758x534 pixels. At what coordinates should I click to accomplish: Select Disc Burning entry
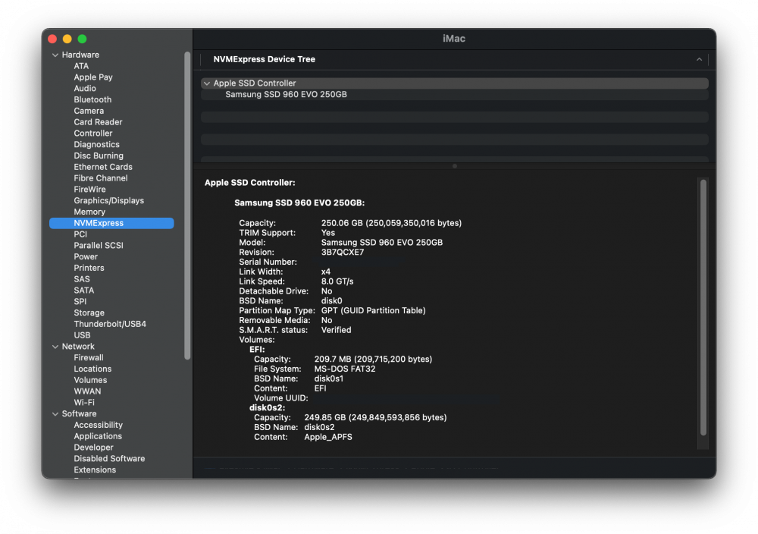[98, 155]
